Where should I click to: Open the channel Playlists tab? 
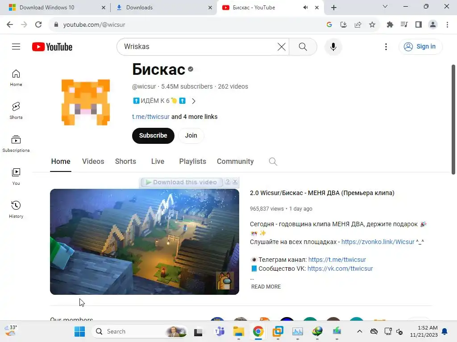click(193, 161)
